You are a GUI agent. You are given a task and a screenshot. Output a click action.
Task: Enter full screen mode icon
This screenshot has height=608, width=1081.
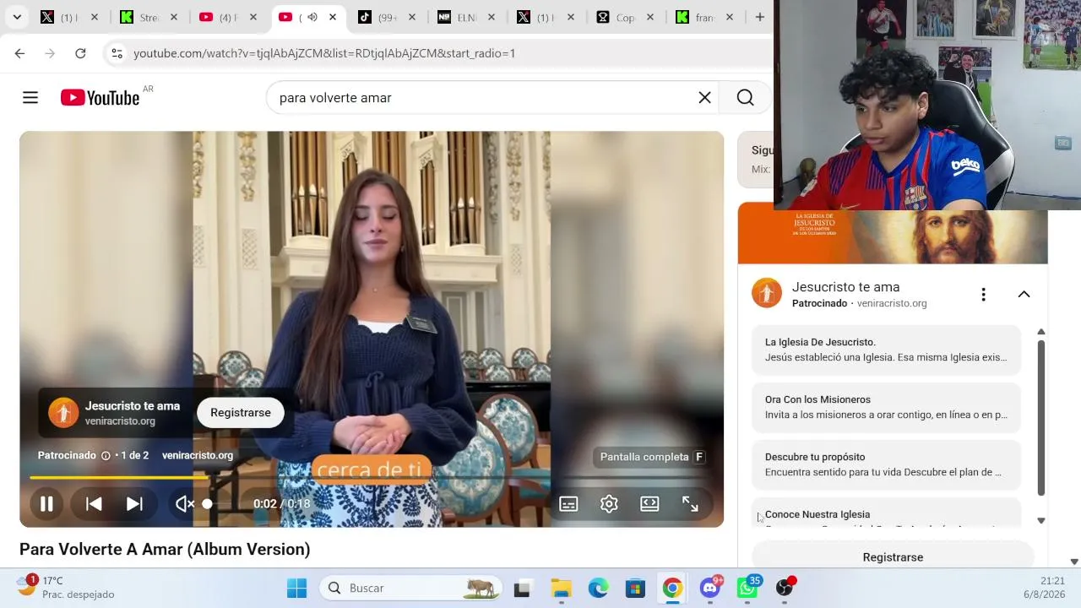click(690, 504)
